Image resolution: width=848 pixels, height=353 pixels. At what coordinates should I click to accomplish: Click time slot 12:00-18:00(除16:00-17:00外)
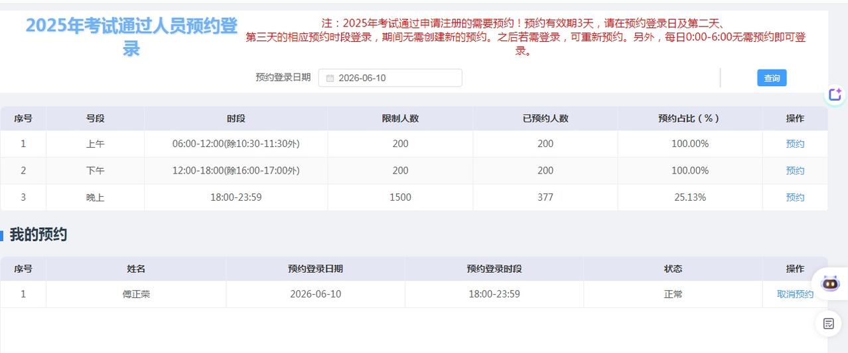click(236, 171)
